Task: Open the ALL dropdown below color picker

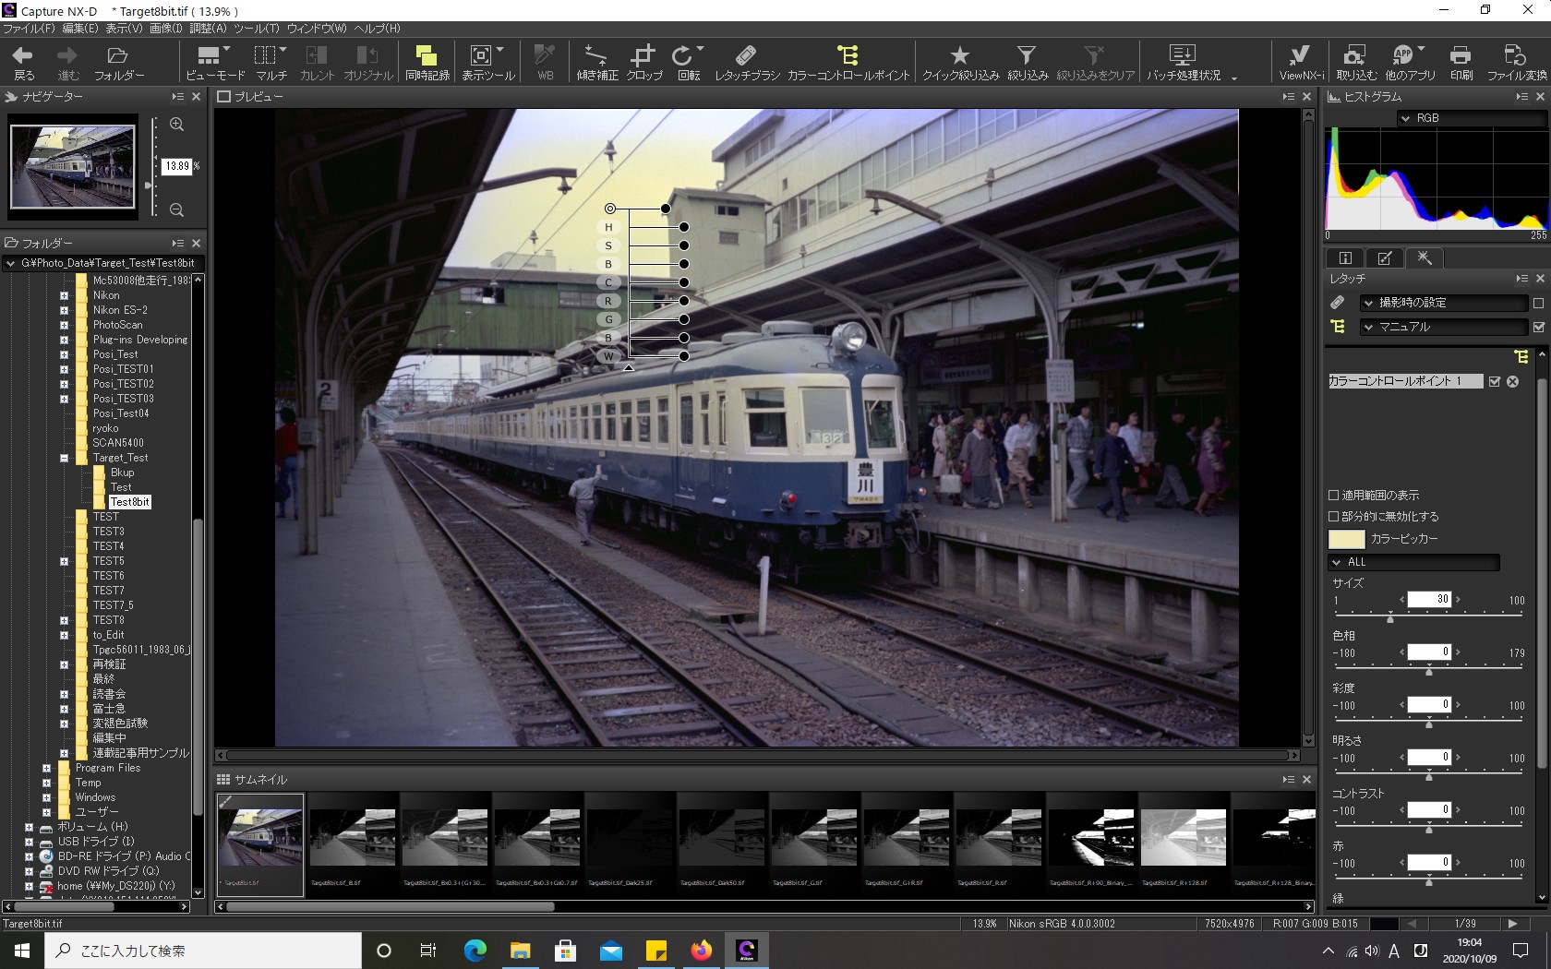Action: pyautogui.click(x=1414, y=562)
